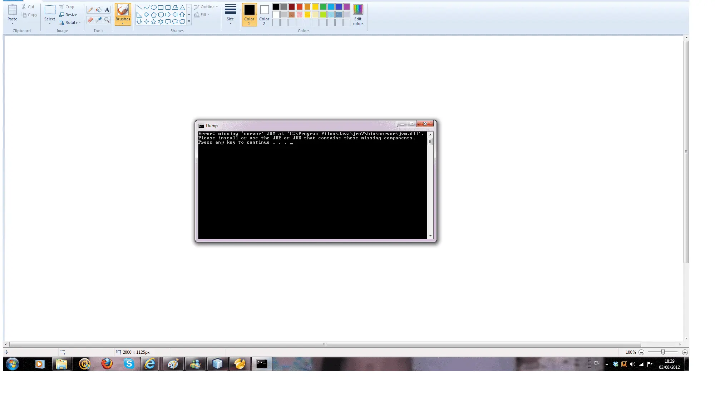Click the Resize button
This screenshot has width=715, height=402.
68,15
